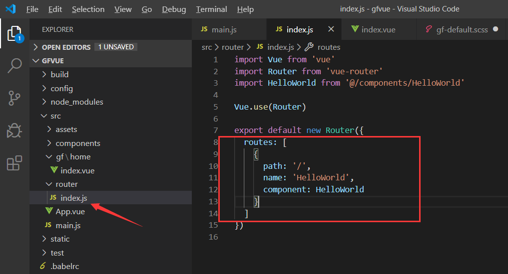Viewport: 508px width, 274px height.
Task: Open the Search view icon
Action: coord(14,66)
